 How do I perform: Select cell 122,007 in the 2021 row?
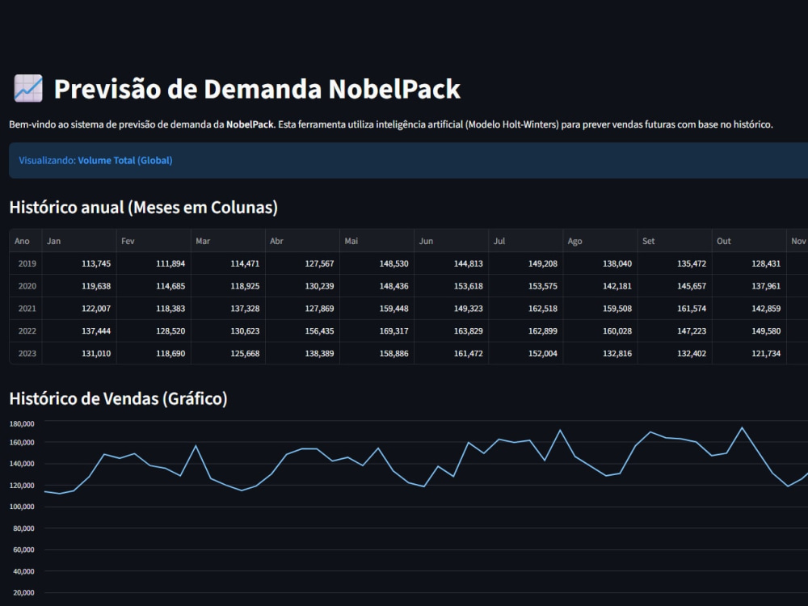79,309
